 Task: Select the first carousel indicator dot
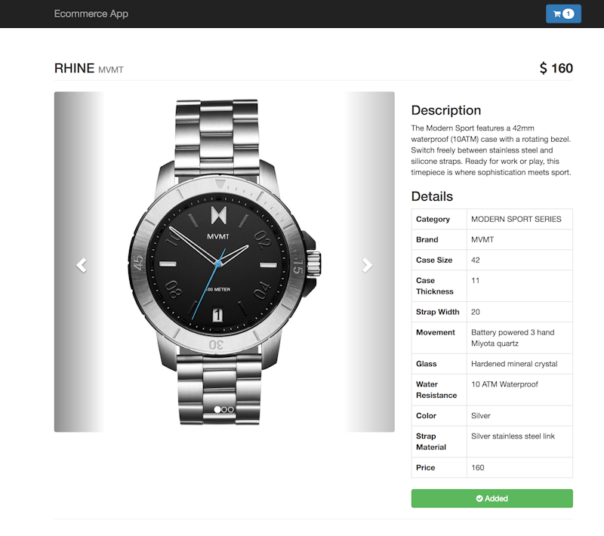[x=217, y=410]
